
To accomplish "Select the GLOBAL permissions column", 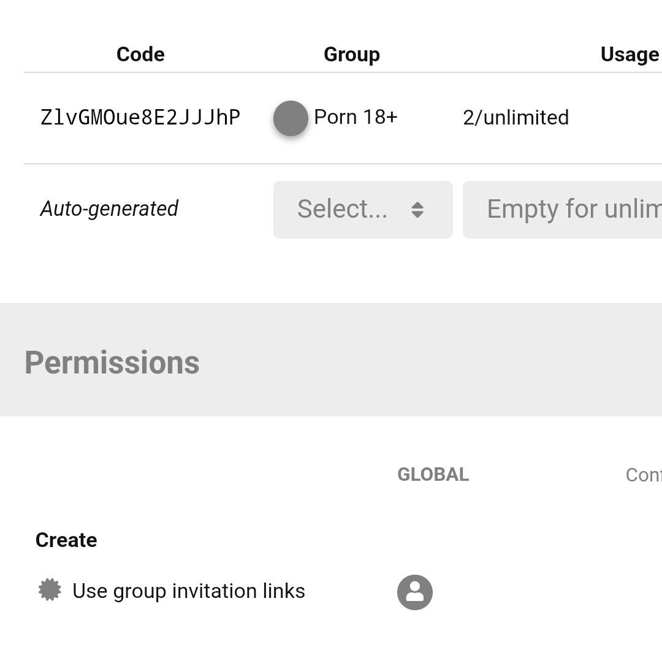I will click(x=433, y=475).
